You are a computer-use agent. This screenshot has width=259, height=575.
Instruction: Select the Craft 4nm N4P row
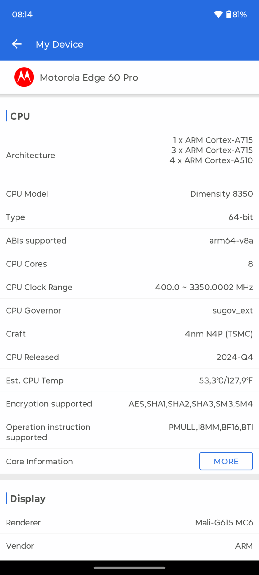coord(129,334)
